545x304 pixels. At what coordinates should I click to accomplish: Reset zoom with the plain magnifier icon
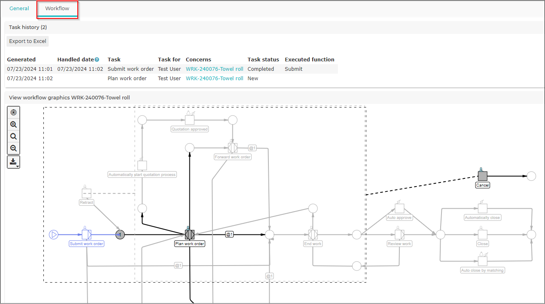(14, 137)
